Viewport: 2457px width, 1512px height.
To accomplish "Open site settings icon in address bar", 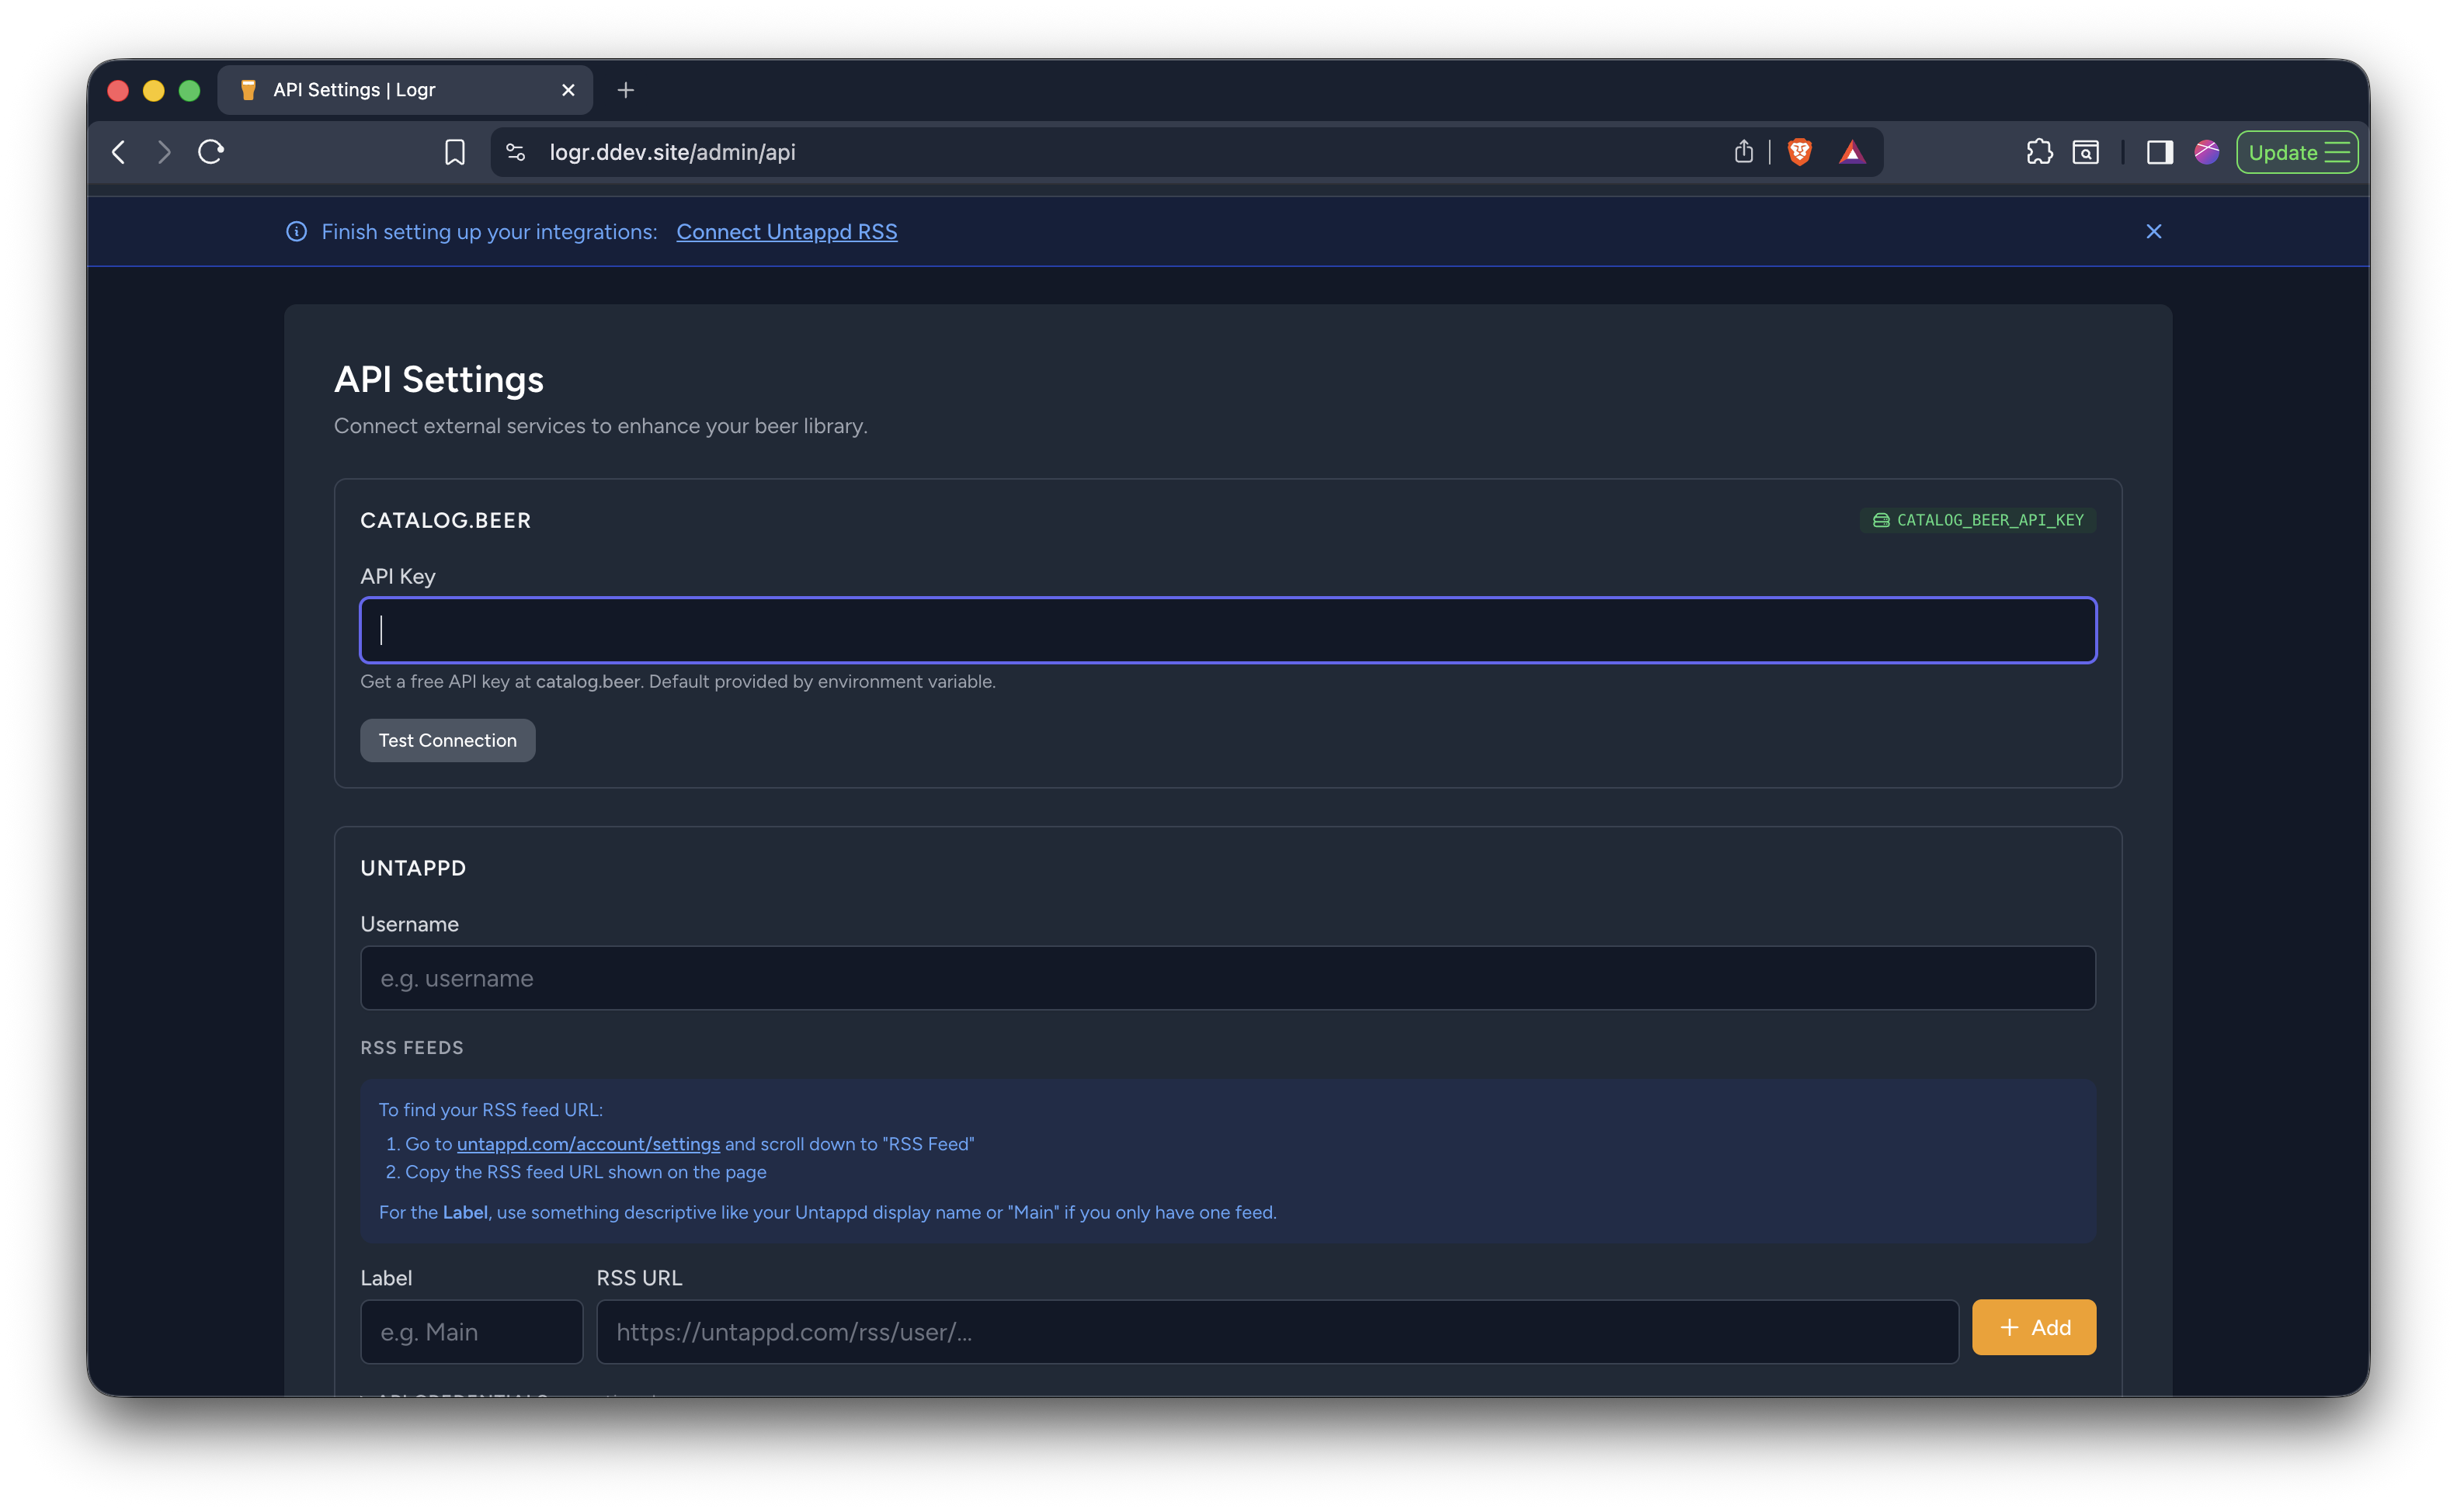I will click(515, 152).
